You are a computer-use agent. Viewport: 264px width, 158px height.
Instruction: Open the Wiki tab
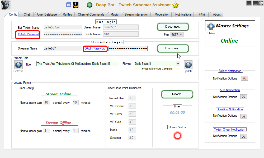(x=202, y=14)
